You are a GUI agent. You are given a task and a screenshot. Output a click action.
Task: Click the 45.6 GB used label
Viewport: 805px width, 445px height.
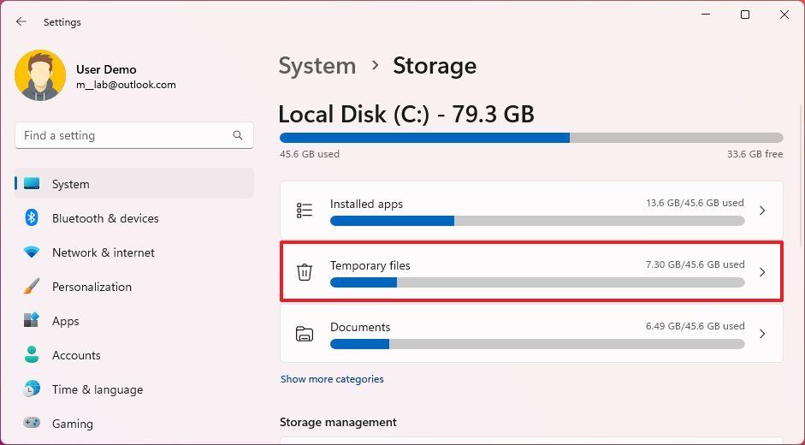coord(310,154)
